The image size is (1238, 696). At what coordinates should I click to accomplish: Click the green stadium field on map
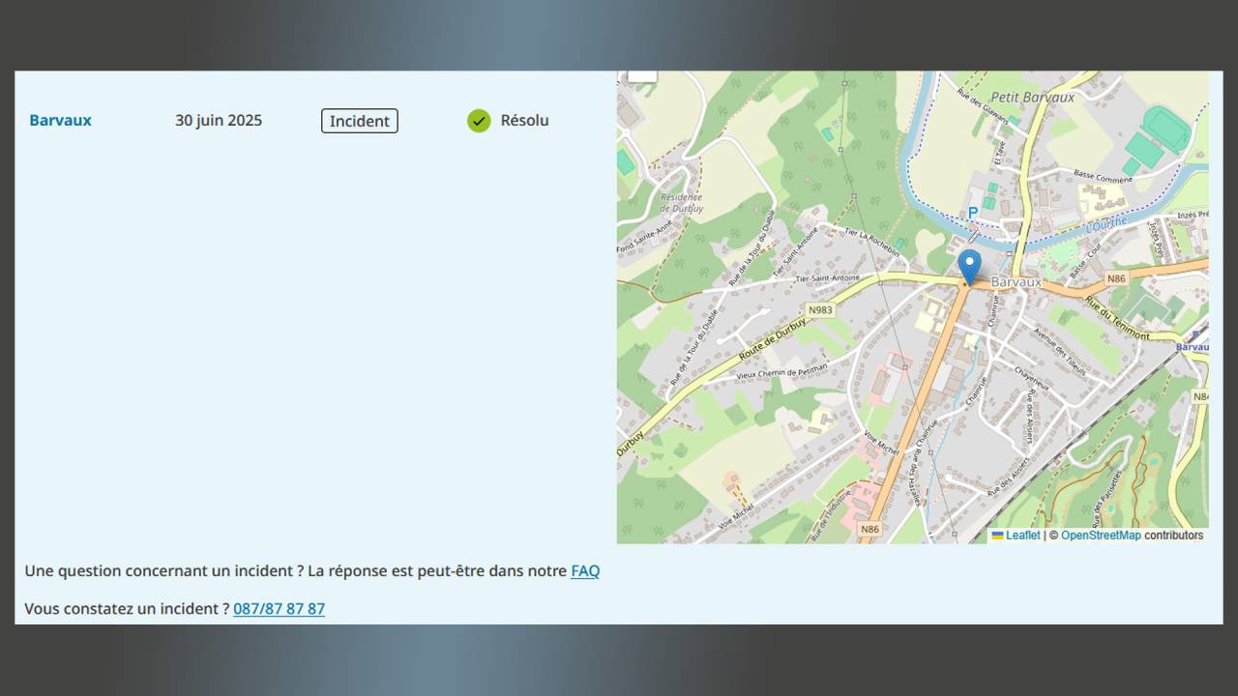[x=1166, y=129]
